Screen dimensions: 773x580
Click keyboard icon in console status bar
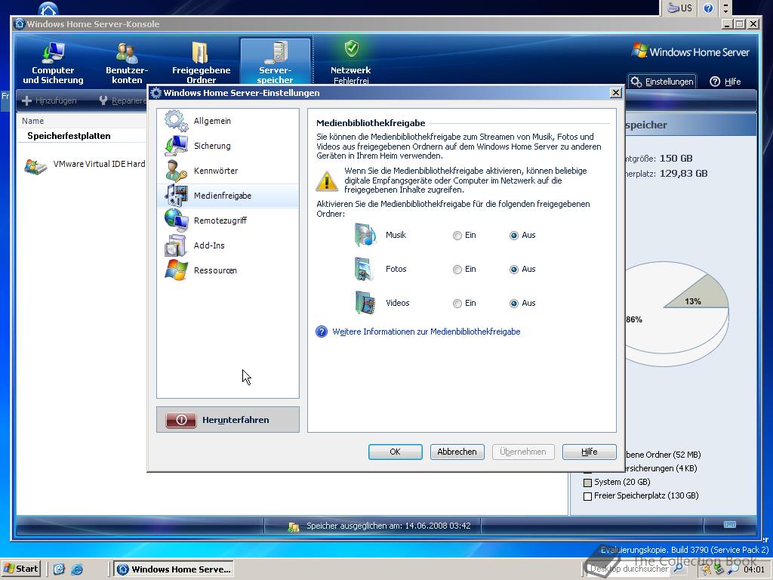730,525
